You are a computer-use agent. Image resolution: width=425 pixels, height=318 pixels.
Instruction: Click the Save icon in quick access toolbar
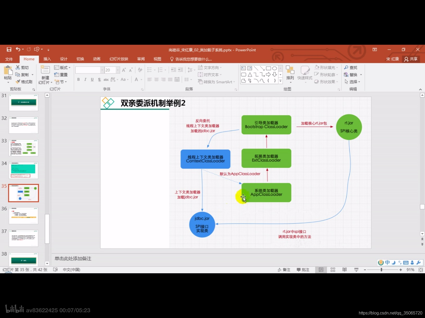coord(9,49)
